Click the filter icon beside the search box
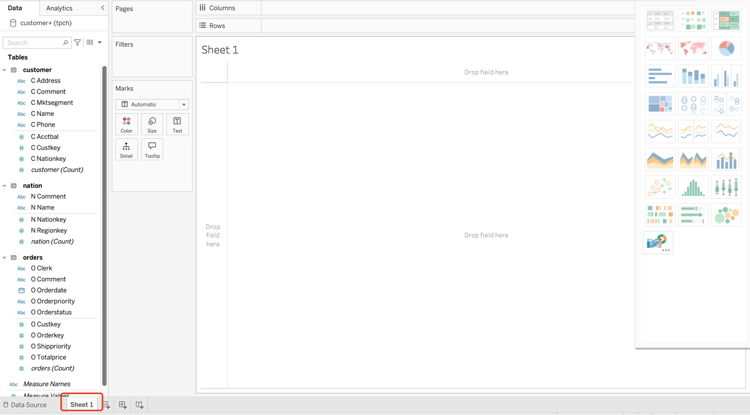The height and width of the screenshot is (415, 750). click(x=77, y=42)
